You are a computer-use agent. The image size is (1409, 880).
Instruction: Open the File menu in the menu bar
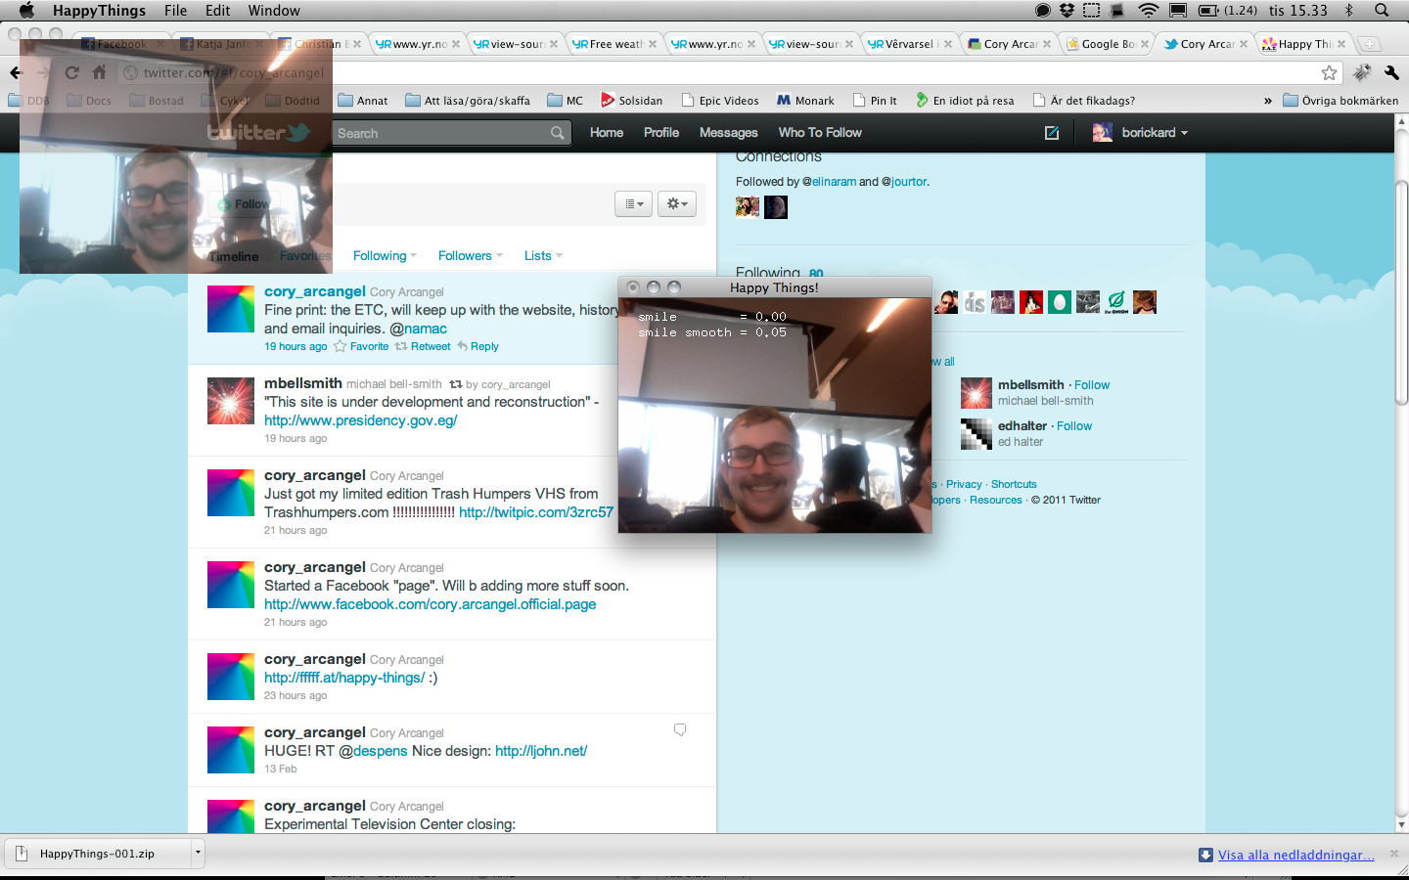(x=175, y=11)
